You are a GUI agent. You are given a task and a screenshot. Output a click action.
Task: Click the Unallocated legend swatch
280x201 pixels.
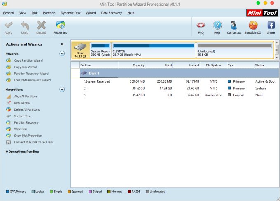click(x=147, y=192)
